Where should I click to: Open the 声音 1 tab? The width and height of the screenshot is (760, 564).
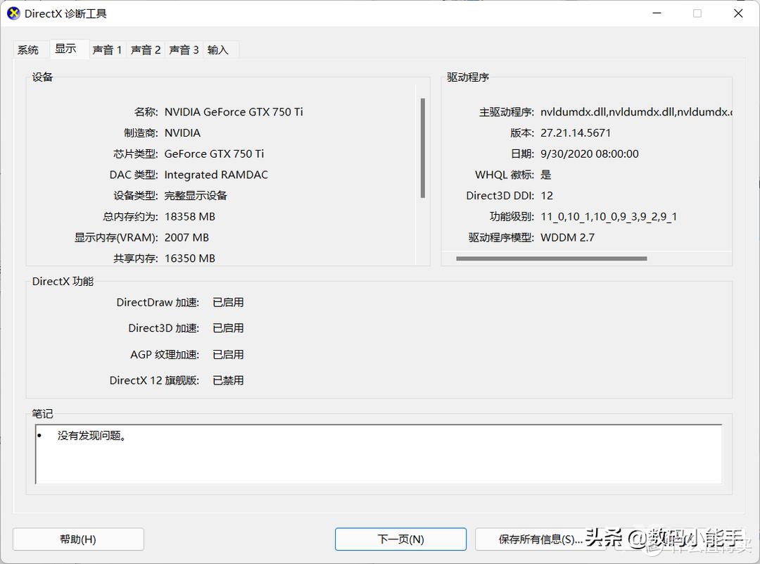click(x=107, y=50)
